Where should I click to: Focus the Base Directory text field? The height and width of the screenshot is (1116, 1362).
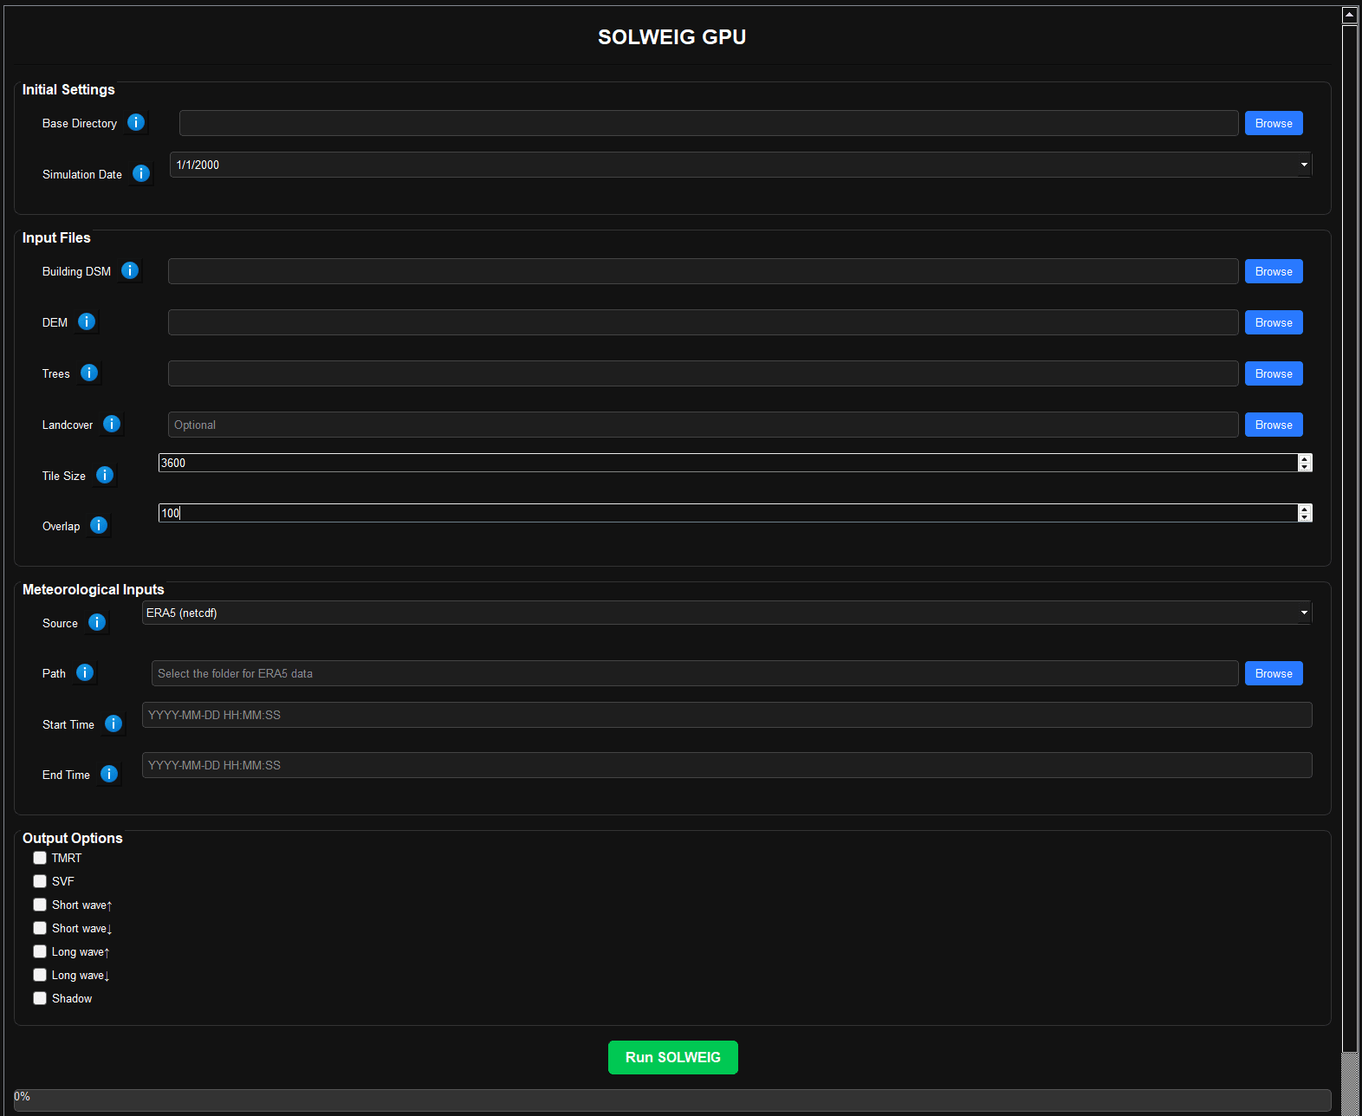click(709, 123)
